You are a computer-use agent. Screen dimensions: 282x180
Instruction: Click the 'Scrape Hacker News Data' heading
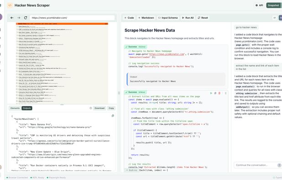pos(150,30)
